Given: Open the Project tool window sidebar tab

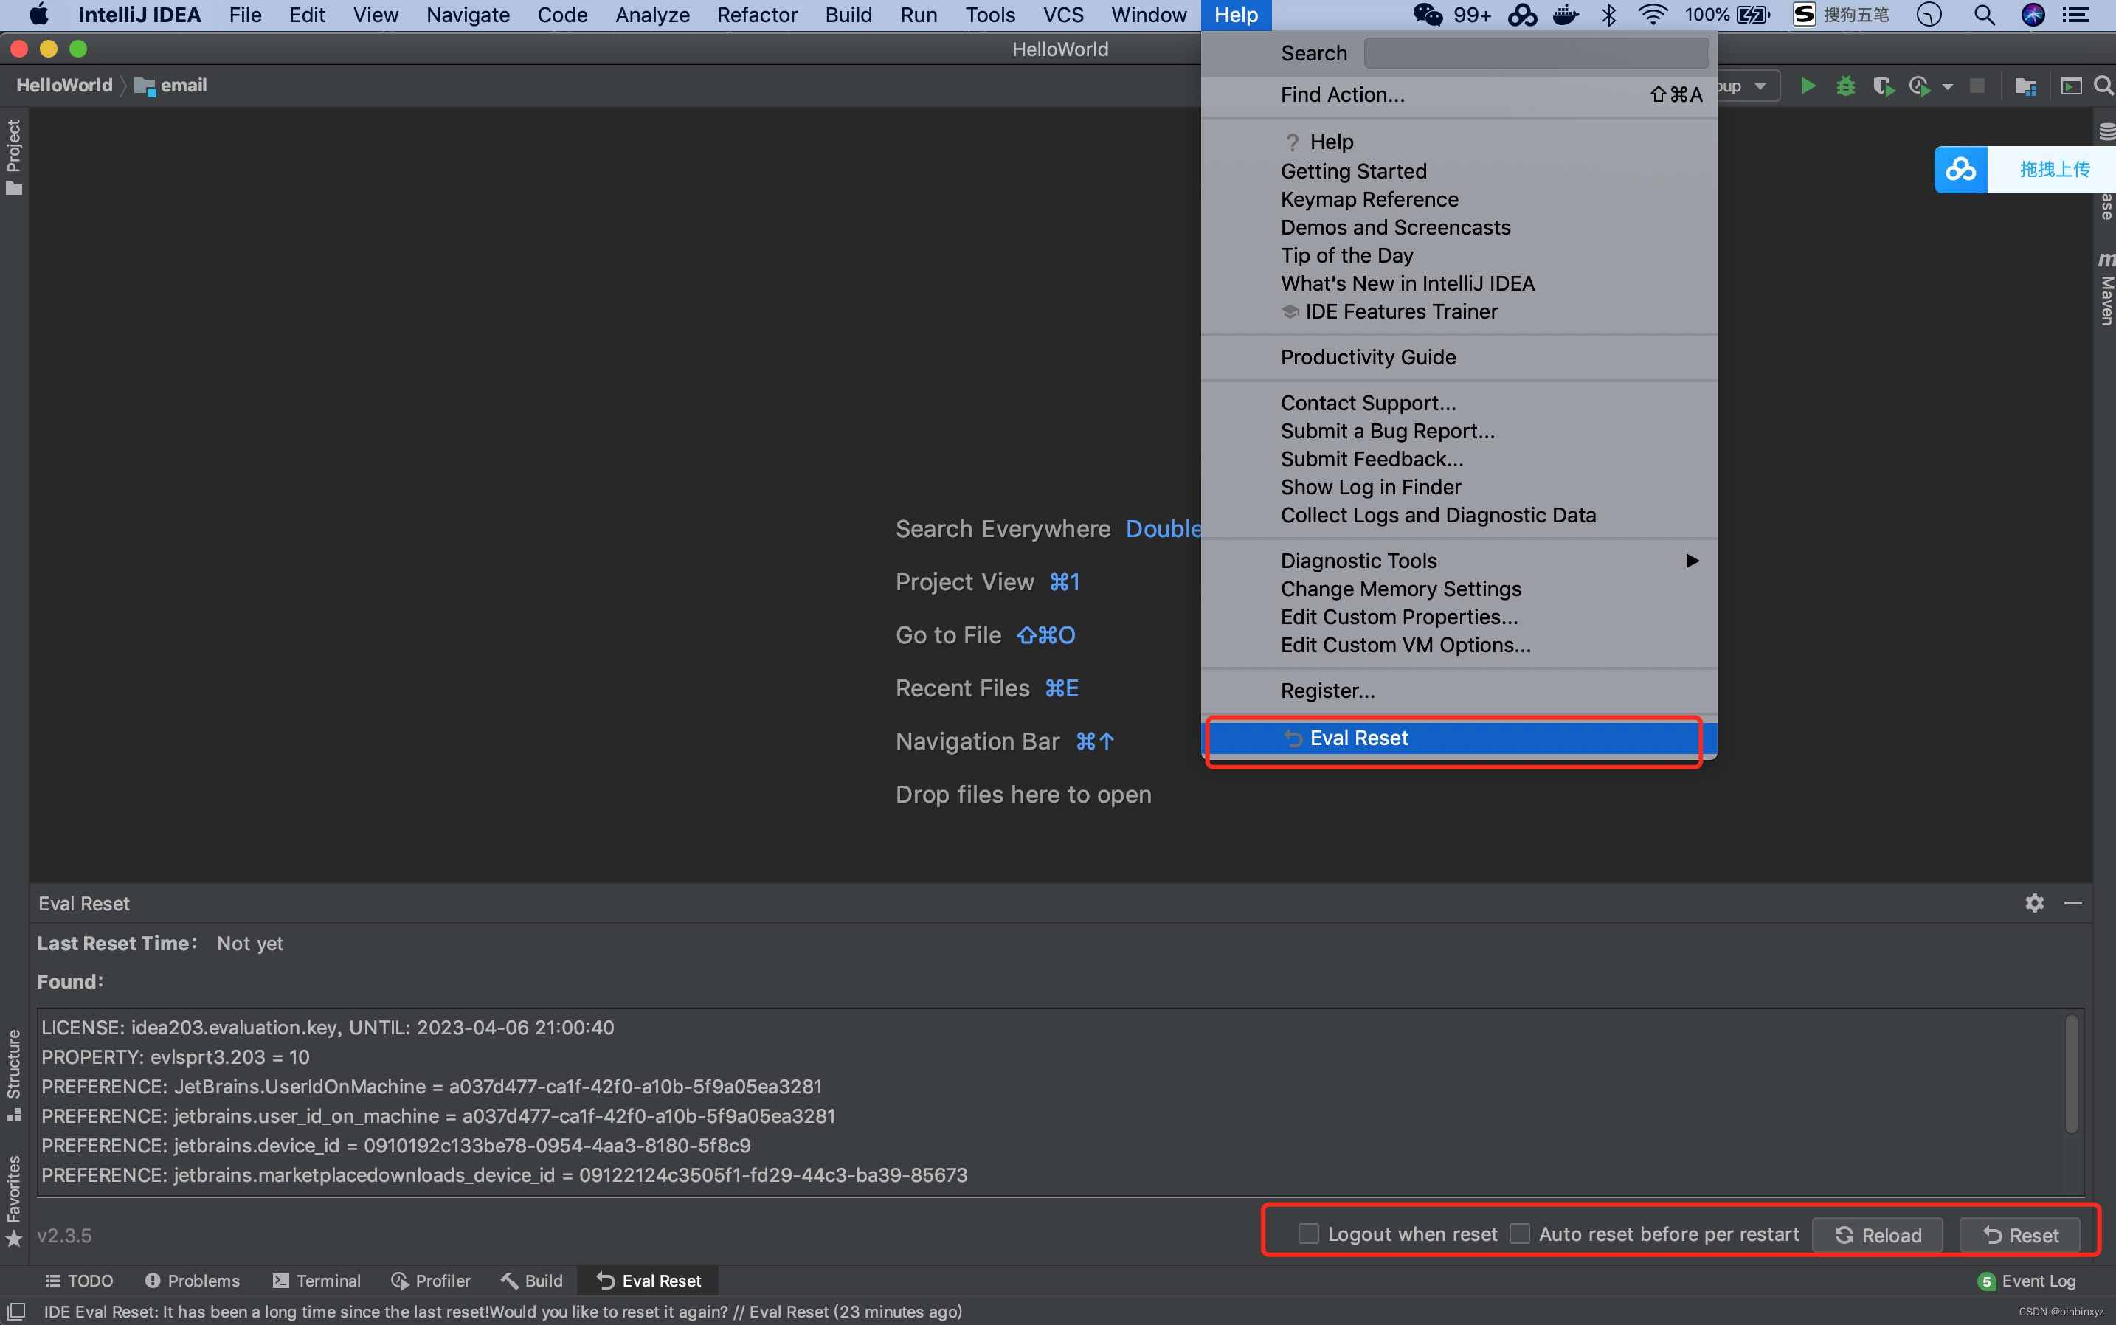Looking at the screenshot, I should 14,157.
